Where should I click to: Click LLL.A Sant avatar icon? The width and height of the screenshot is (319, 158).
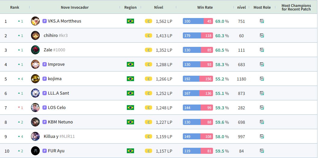36,93
